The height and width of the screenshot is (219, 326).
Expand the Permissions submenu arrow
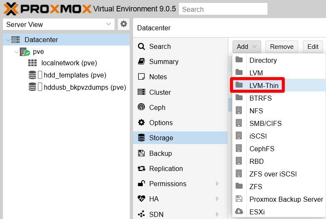pos(217,184)
